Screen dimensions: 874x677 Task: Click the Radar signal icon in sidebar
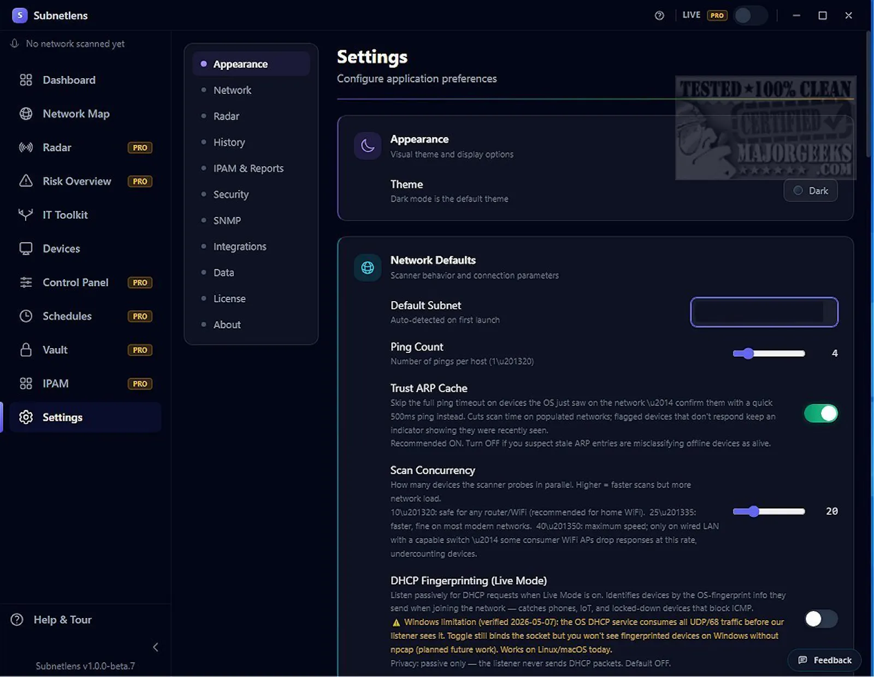tap(26, 148)
